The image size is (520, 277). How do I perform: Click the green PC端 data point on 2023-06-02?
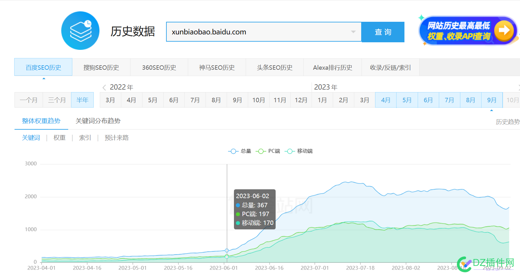(227, 256)
